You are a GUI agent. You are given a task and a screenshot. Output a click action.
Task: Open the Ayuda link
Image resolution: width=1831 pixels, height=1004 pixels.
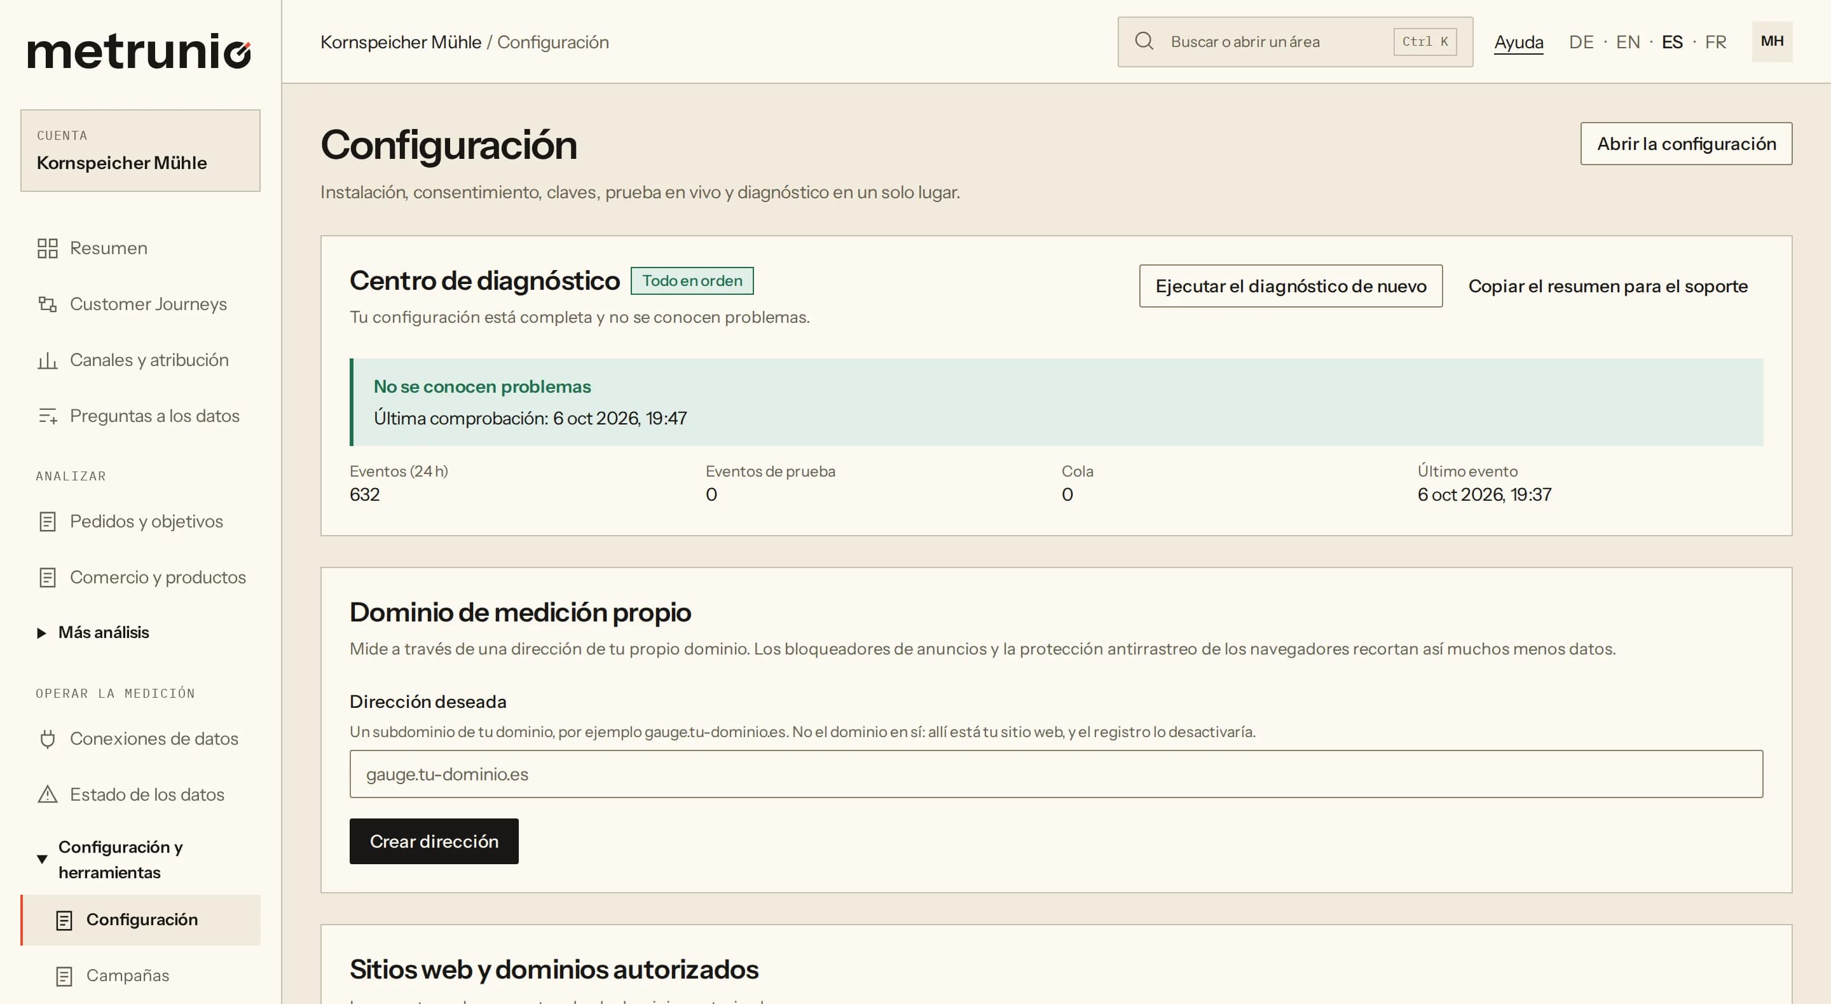(1518, 42)
